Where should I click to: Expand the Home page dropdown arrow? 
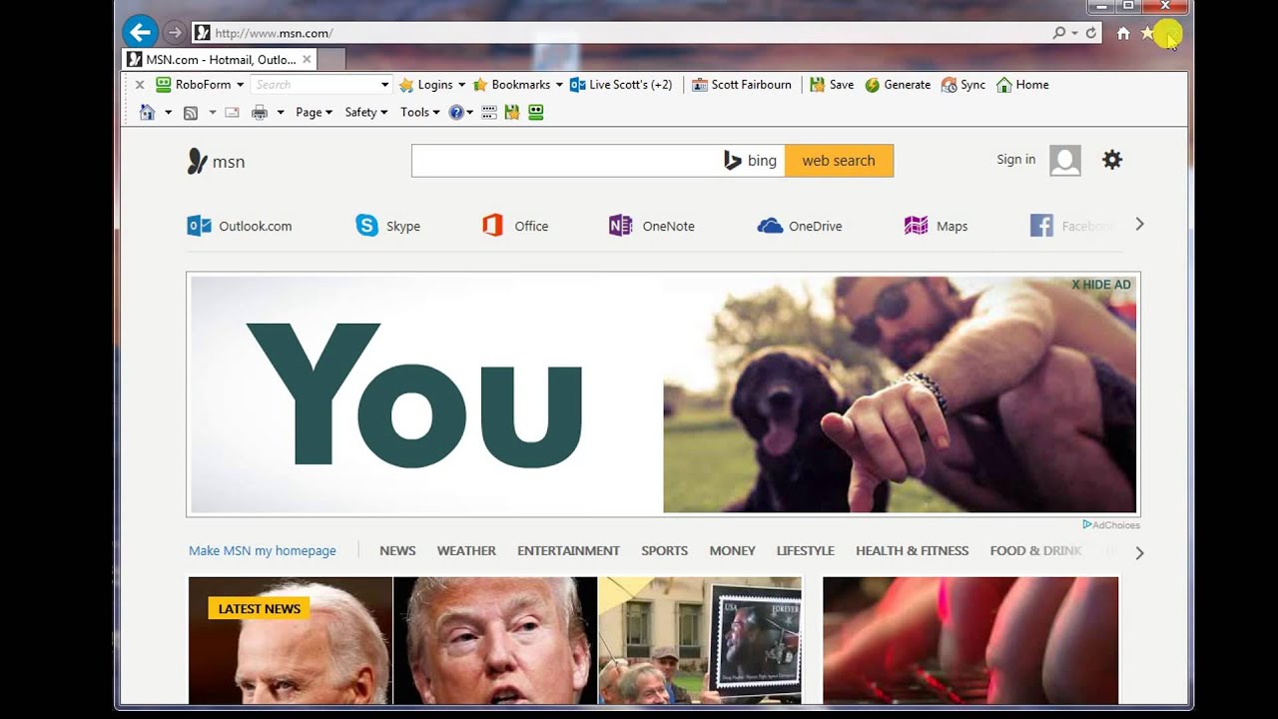coord(168,113)
